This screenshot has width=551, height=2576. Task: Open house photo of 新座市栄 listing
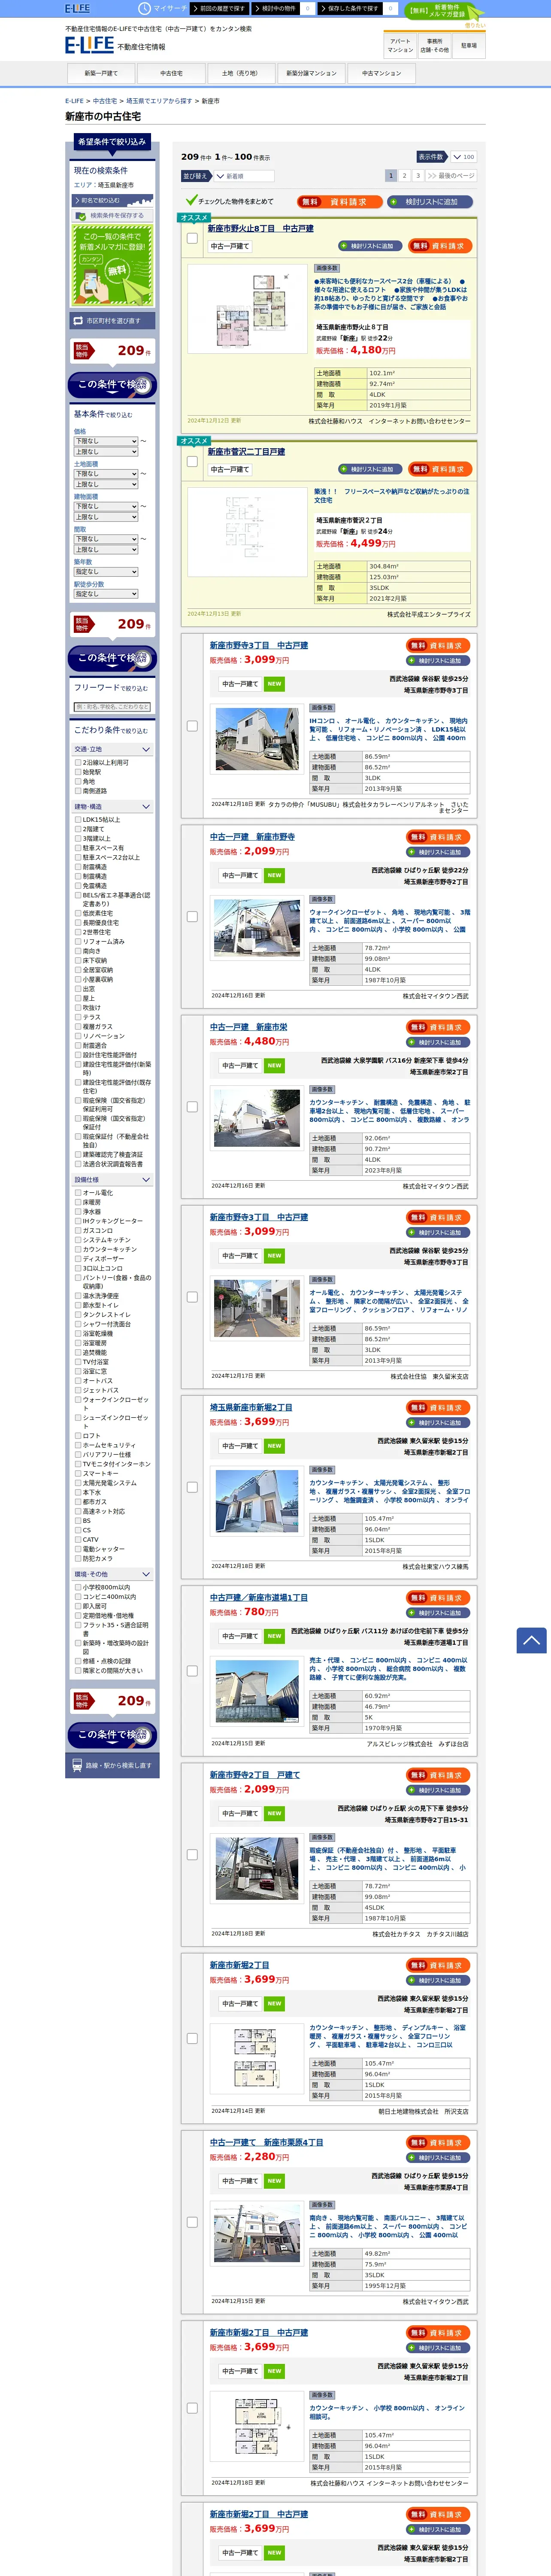tap(256, 1118)
